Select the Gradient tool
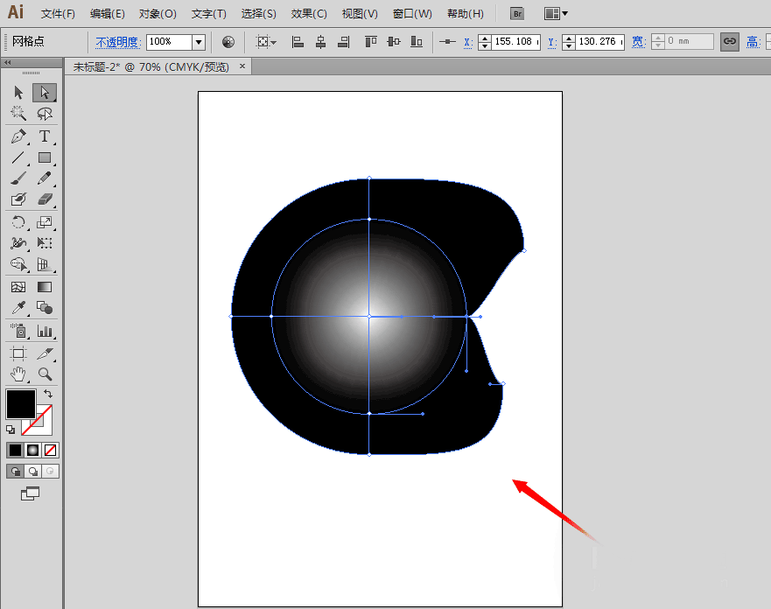771x609 pixels. click(x=45, y=287)
